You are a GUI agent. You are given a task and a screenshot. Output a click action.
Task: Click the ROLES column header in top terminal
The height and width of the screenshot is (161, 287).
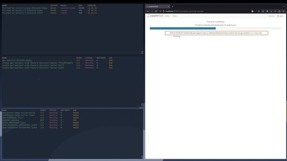64,5
